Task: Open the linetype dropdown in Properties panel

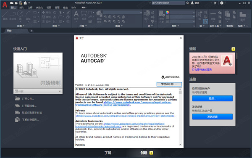Action: click(182, 21)
